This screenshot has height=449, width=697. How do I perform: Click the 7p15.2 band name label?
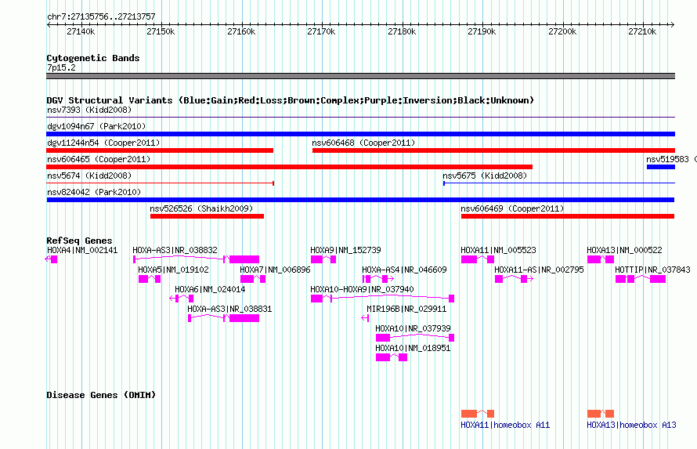coord(61,67)
